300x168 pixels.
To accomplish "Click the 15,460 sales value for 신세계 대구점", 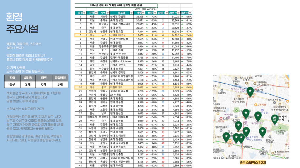I will pyautogui.click(x=139, y=35).
